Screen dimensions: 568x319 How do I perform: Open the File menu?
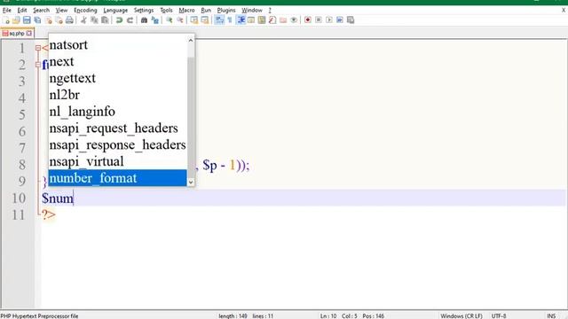tap(7, 10)
